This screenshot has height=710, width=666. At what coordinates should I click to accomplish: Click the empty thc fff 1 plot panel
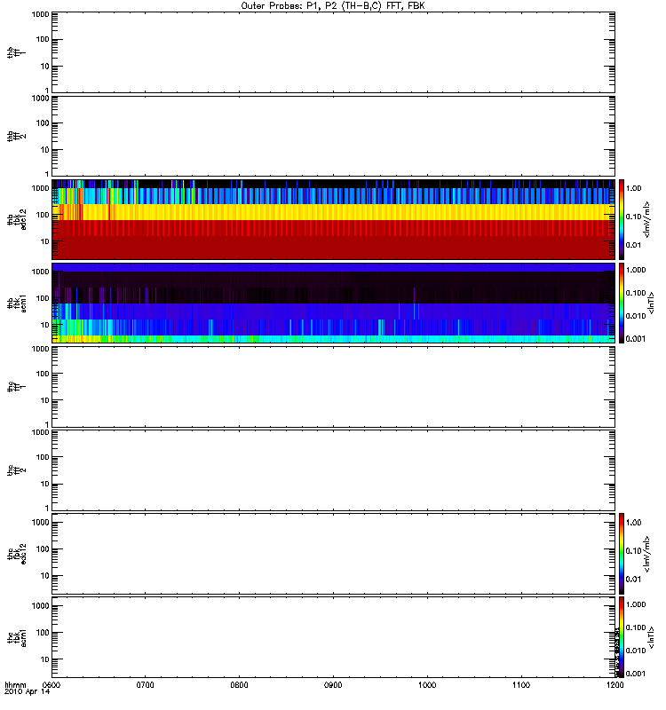333,387
